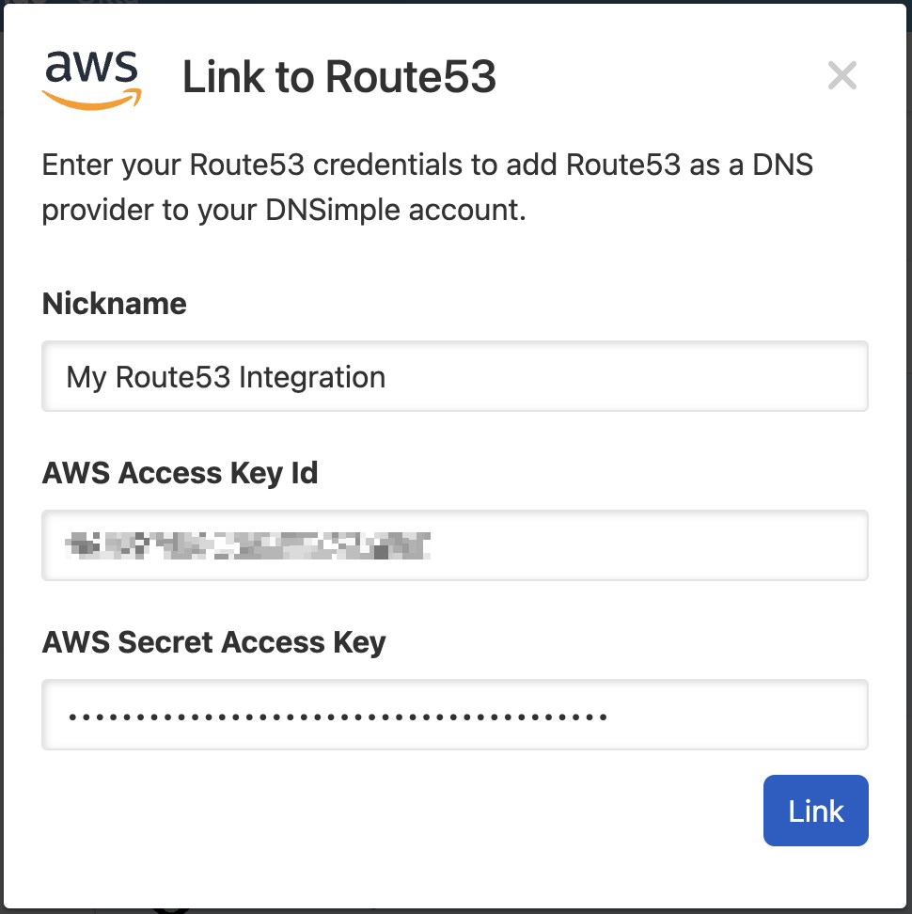
Task: Close the Link to Route53 dialog
Action: pyautogui.click(x=841, y=75)
